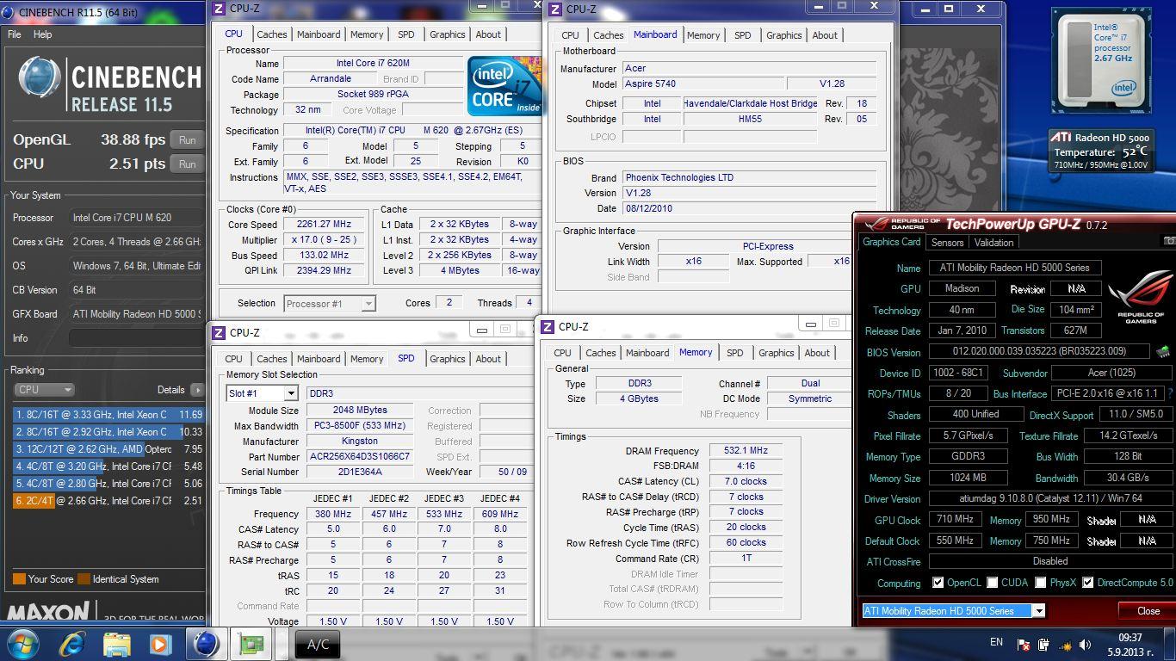This screenshot has height=661, width=1176.
Task: Switch to Cinebench via its taskbar icon
Action: click(x=206, y=644)
